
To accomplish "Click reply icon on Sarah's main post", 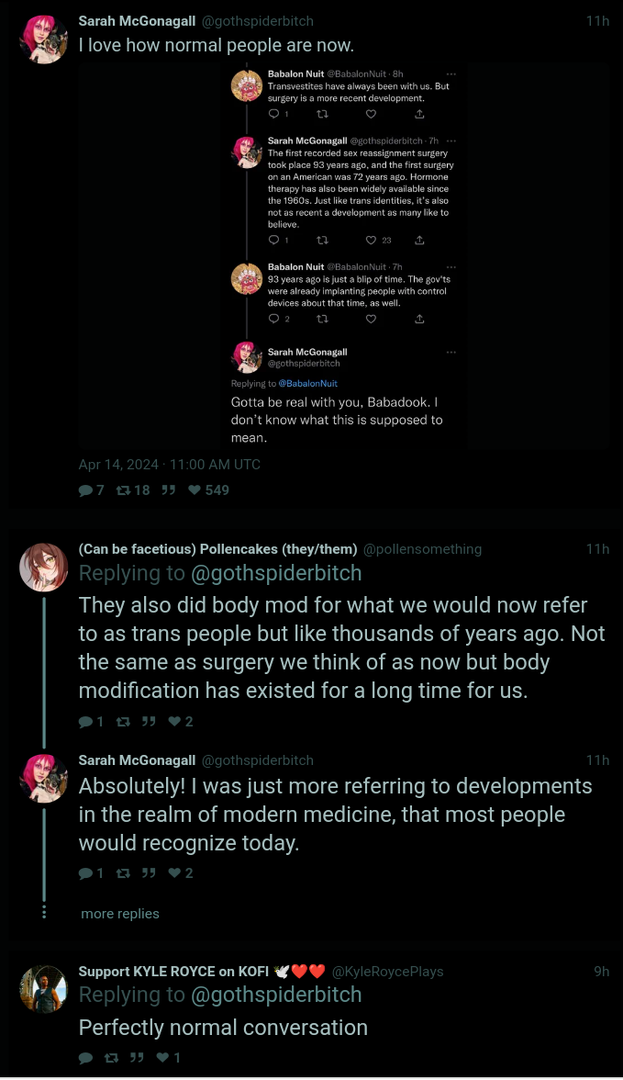I will (x=87, y=490).
